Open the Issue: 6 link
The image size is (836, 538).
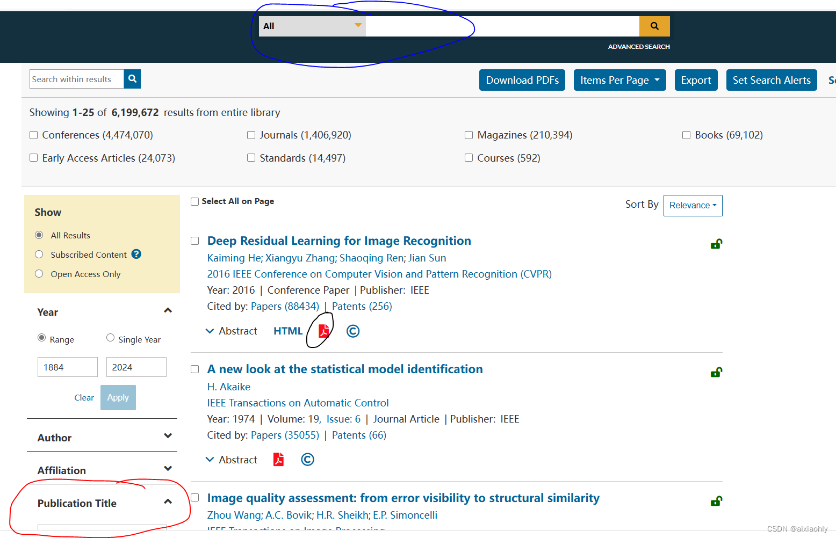click(343, 419)
